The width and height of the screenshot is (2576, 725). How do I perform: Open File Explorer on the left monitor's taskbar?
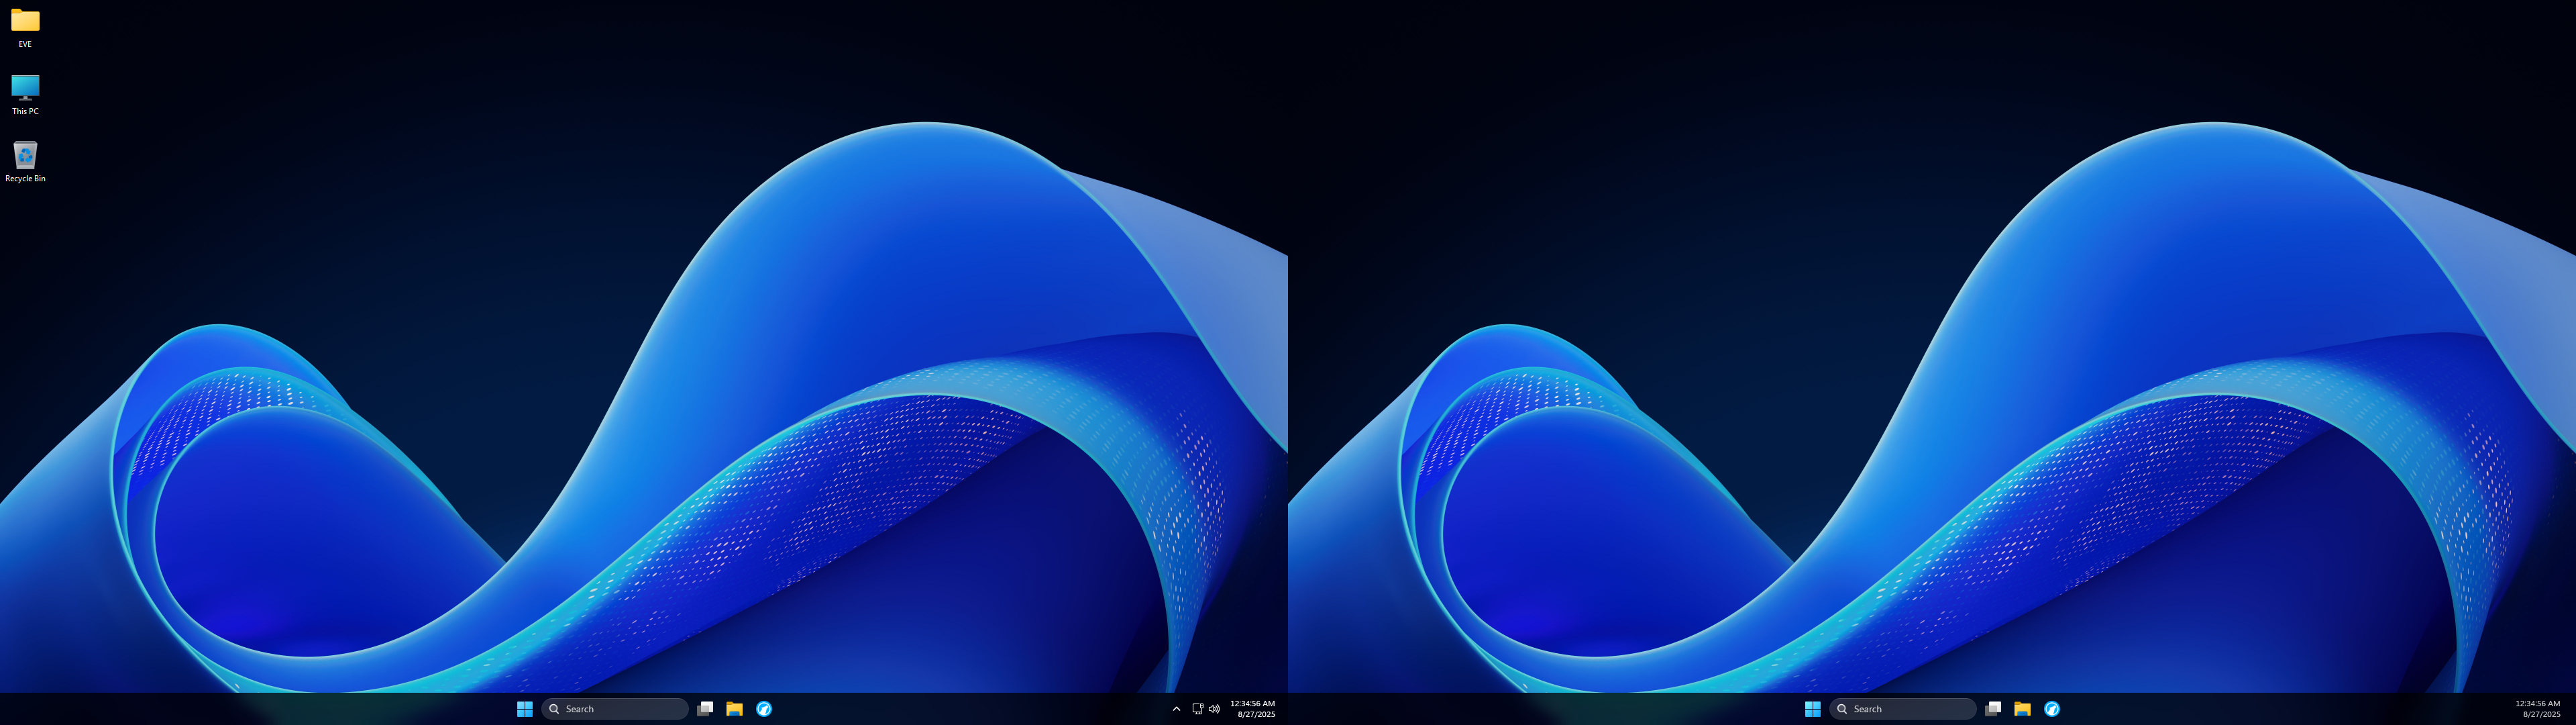[x=734, y=709]
